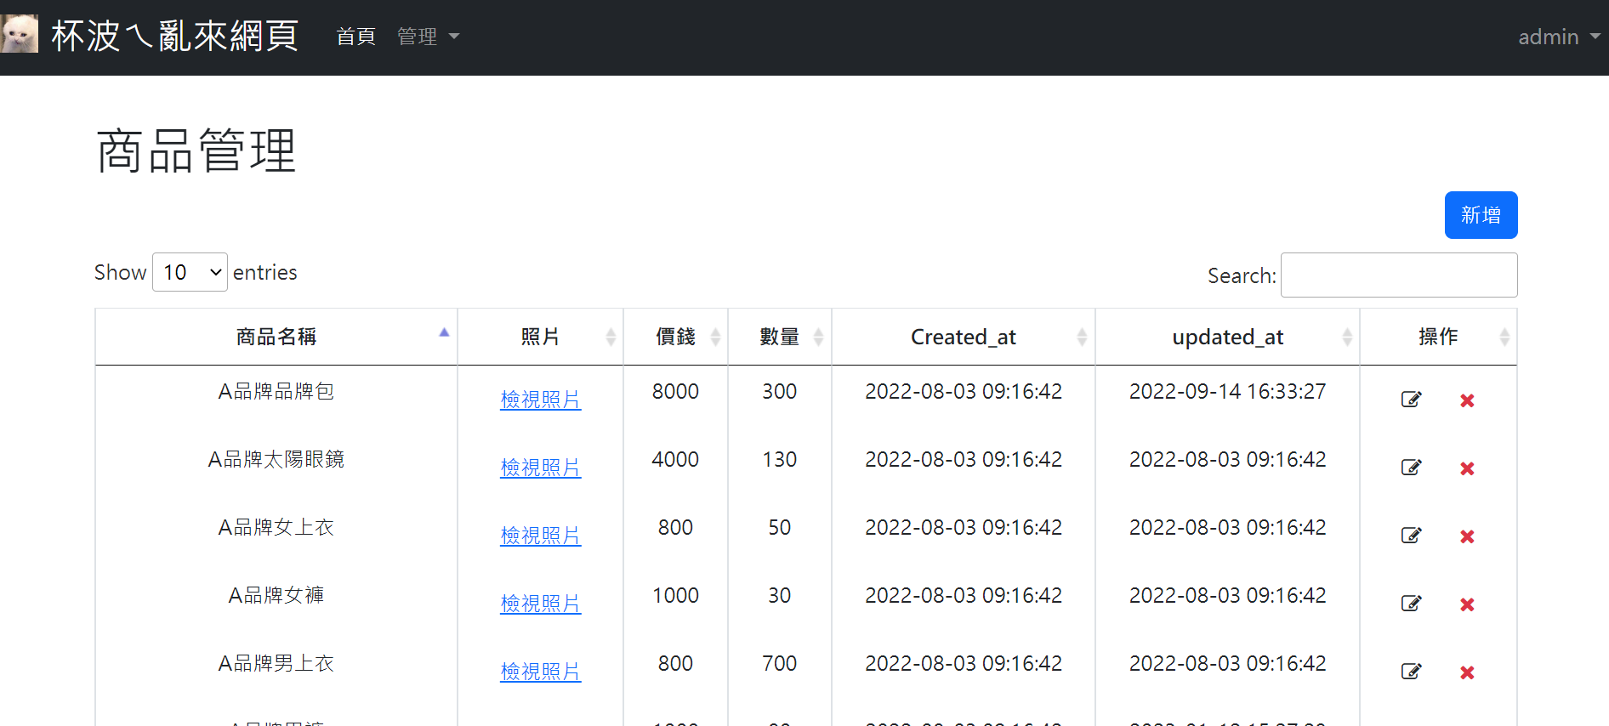Click the 杯波ㄟ亂來網頁 site title
The width and height of the screenshot is (1609, 726).
(x=174, y=36)
